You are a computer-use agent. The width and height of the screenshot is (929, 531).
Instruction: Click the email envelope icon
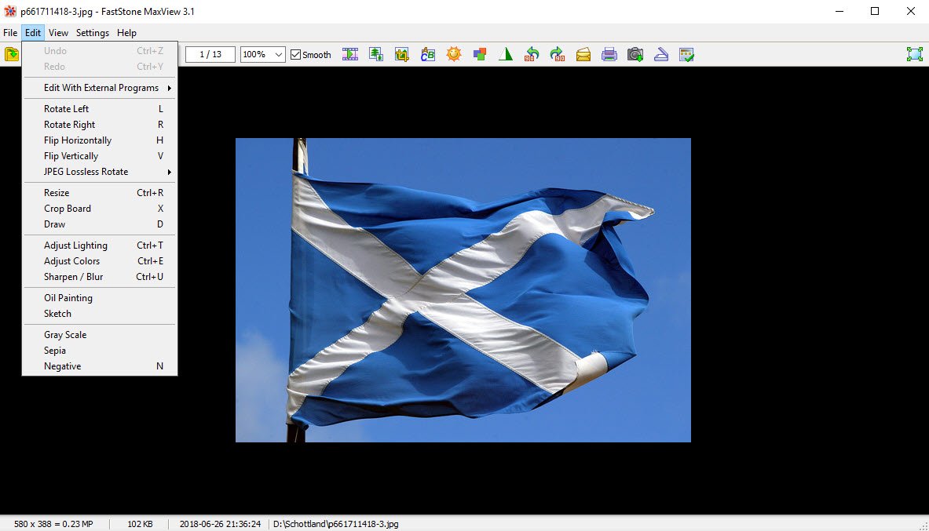(x=583, y=54)
